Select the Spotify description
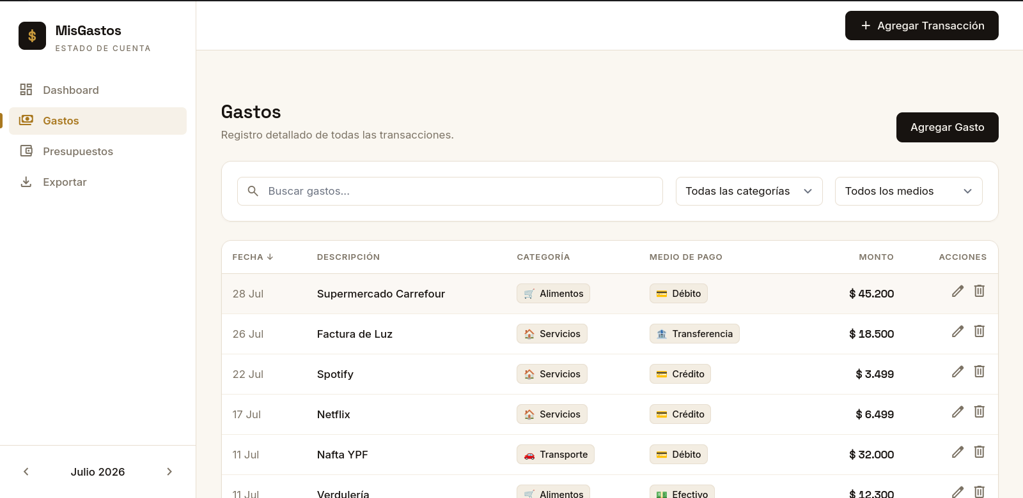 (335, 374)
